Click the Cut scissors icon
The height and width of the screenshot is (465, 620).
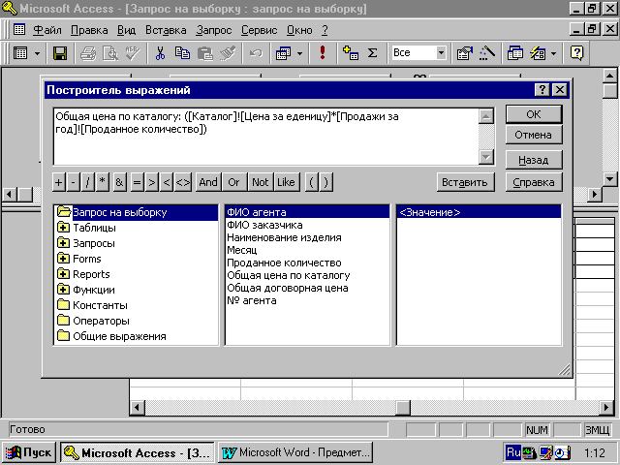click(160, 53)
